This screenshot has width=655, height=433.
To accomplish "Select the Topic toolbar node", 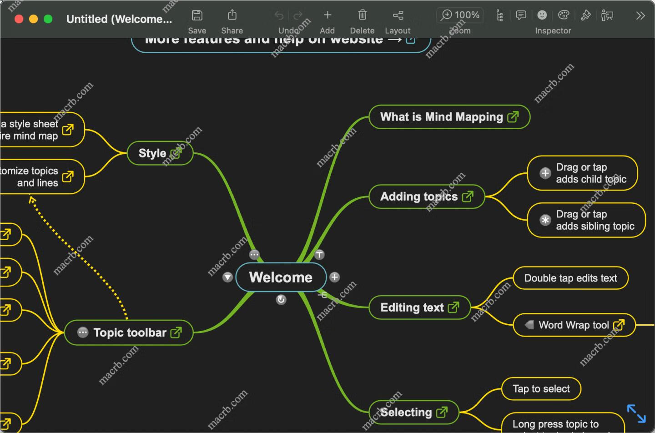I will pos(129,332).
